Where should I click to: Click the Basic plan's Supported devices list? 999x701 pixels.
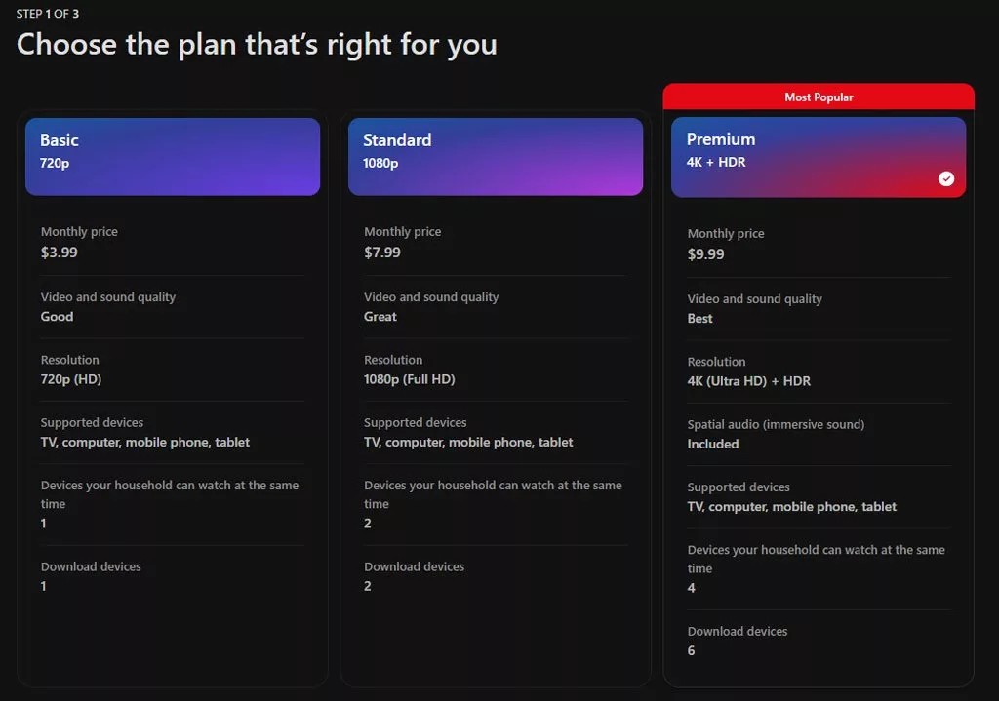coord(145,443)
